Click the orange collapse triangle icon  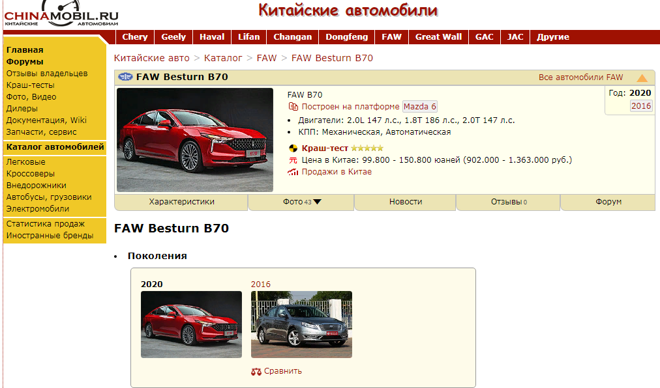click(642, 78)
